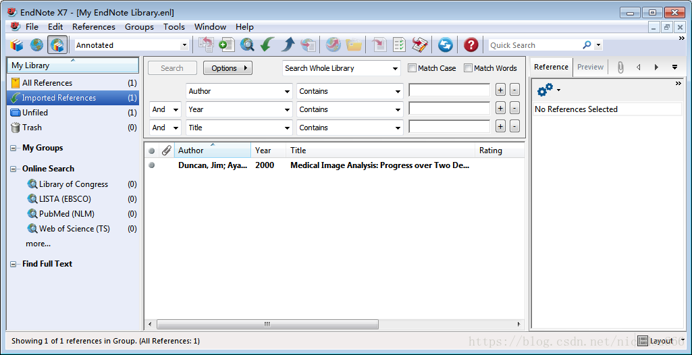
Task: Click the horizontal scrollbar thumb in reference list
Action: [267, 324]
